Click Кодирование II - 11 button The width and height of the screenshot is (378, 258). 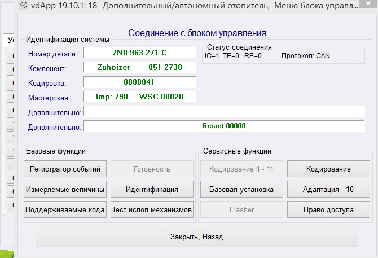coord(241,169)
